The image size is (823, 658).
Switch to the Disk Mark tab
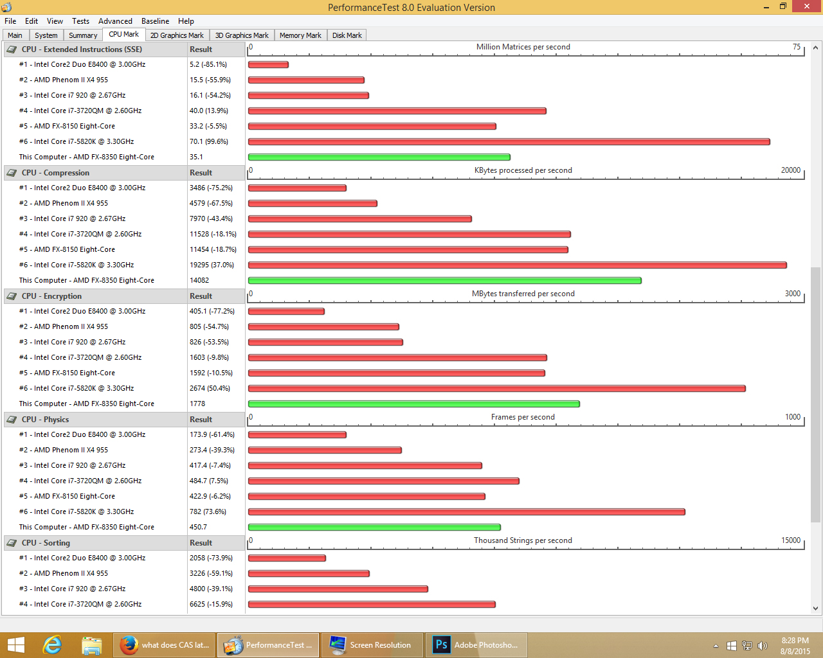[x=347, y=35]
